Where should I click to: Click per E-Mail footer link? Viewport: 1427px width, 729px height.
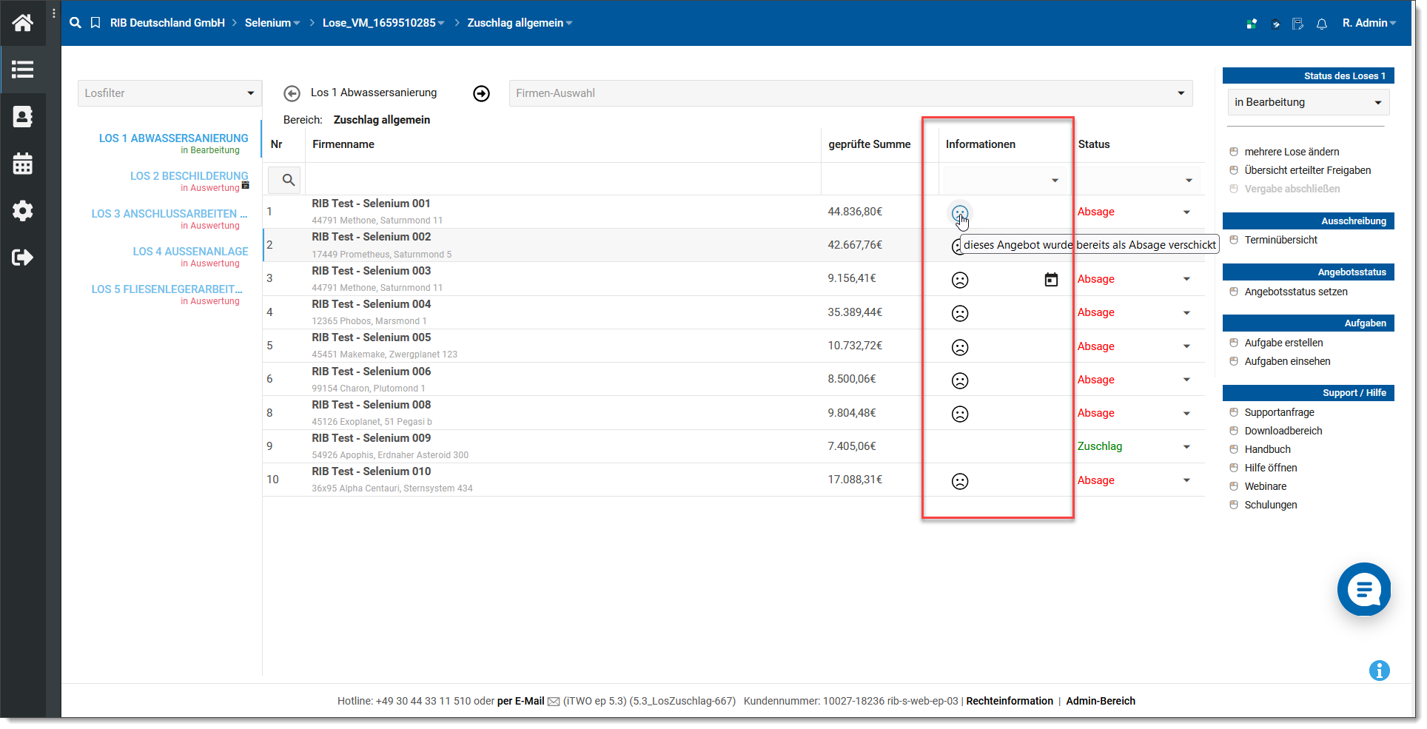coord(521,701)
